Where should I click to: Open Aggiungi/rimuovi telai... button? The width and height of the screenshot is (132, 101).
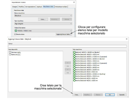click(x=64, y=34)
